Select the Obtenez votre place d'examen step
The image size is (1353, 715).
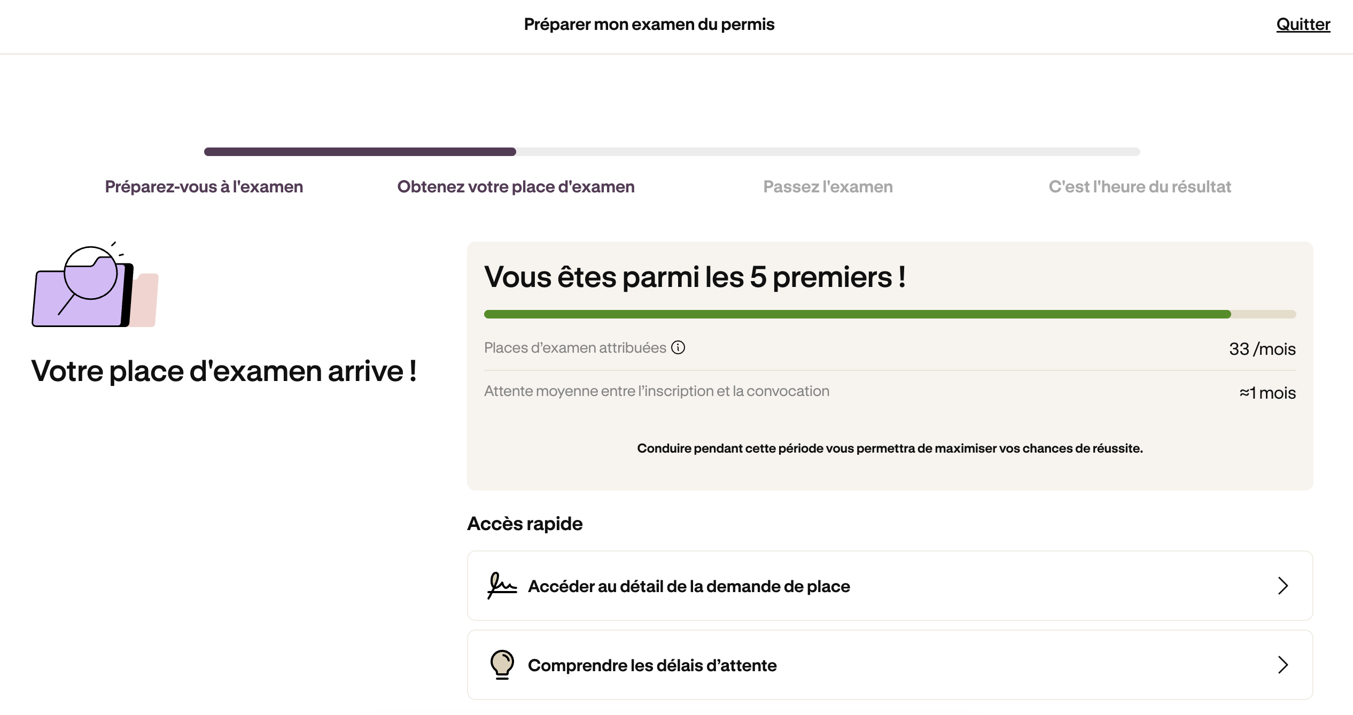(x=516, y=186)
